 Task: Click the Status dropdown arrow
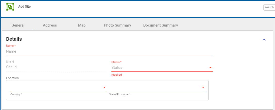[210, 68]
